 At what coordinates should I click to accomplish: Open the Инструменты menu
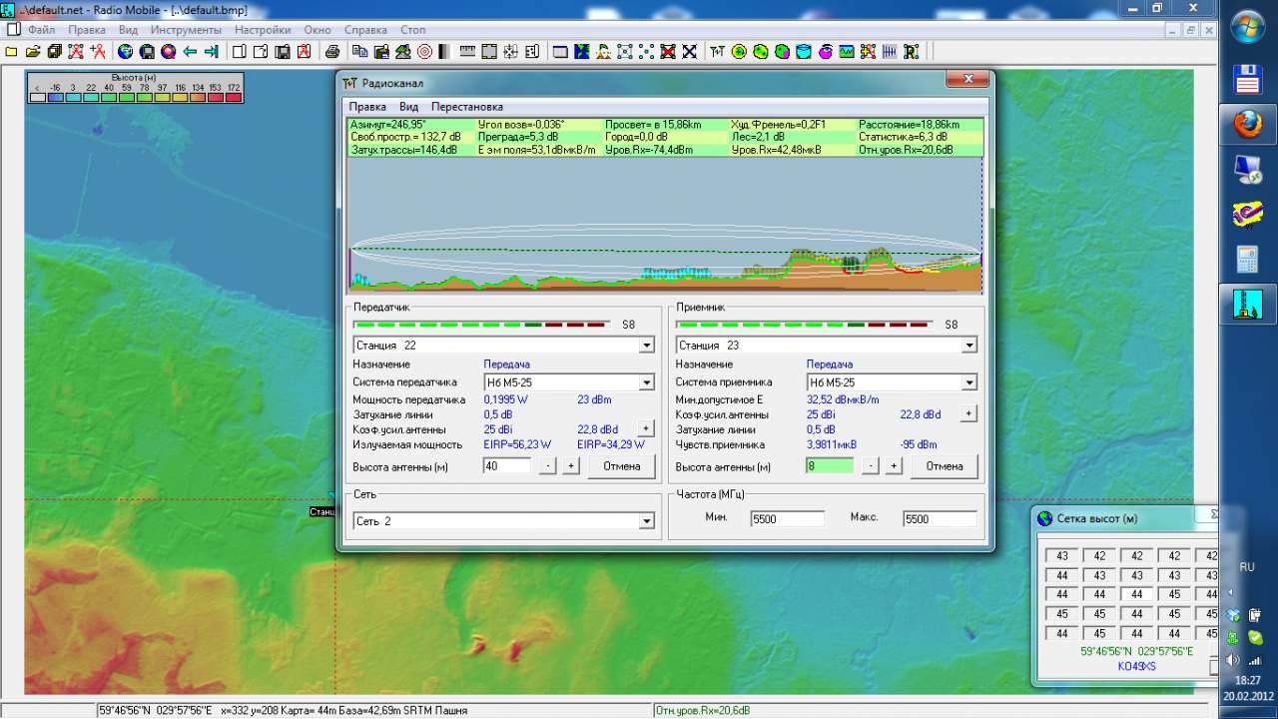[x=186, y=30]
